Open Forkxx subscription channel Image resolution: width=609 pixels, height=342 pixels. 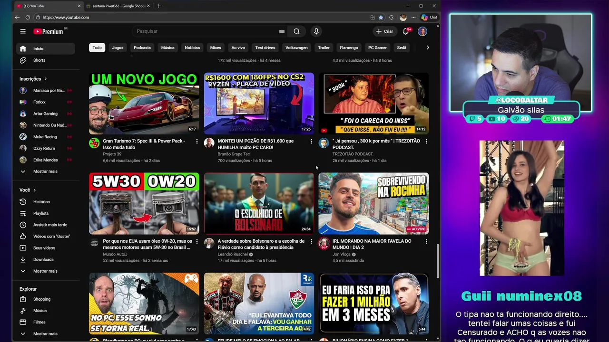(x=46, y=102)
